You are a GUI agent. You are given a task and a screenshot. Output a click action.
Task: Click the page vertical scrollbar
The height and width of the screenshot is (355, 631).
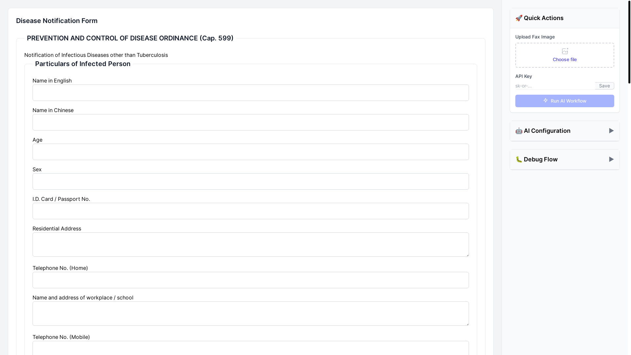pos(629,43)
